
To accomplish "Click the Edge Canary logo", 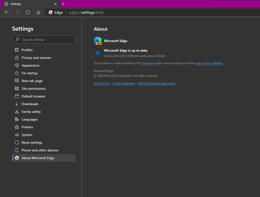I will pyautogui.click(x=98, y=41).
